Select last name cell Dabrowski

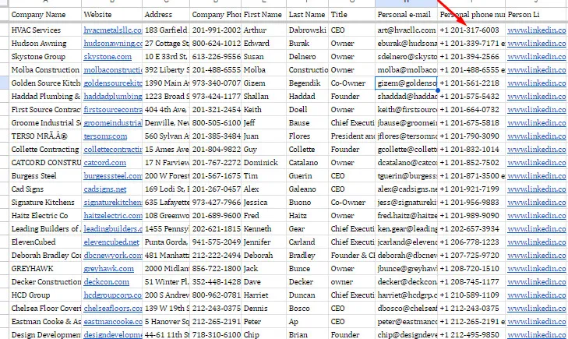[x=307, y=30]
